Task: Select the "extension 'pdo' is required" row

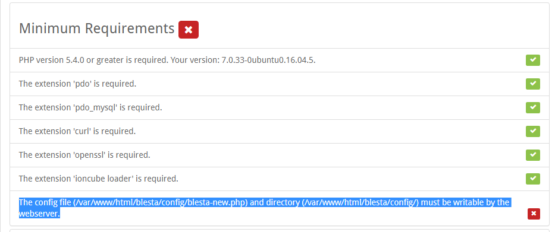Action: tap(279, 84)
